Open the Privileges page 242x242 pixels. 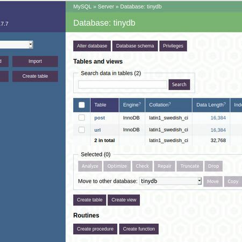(x=173, y=46)
